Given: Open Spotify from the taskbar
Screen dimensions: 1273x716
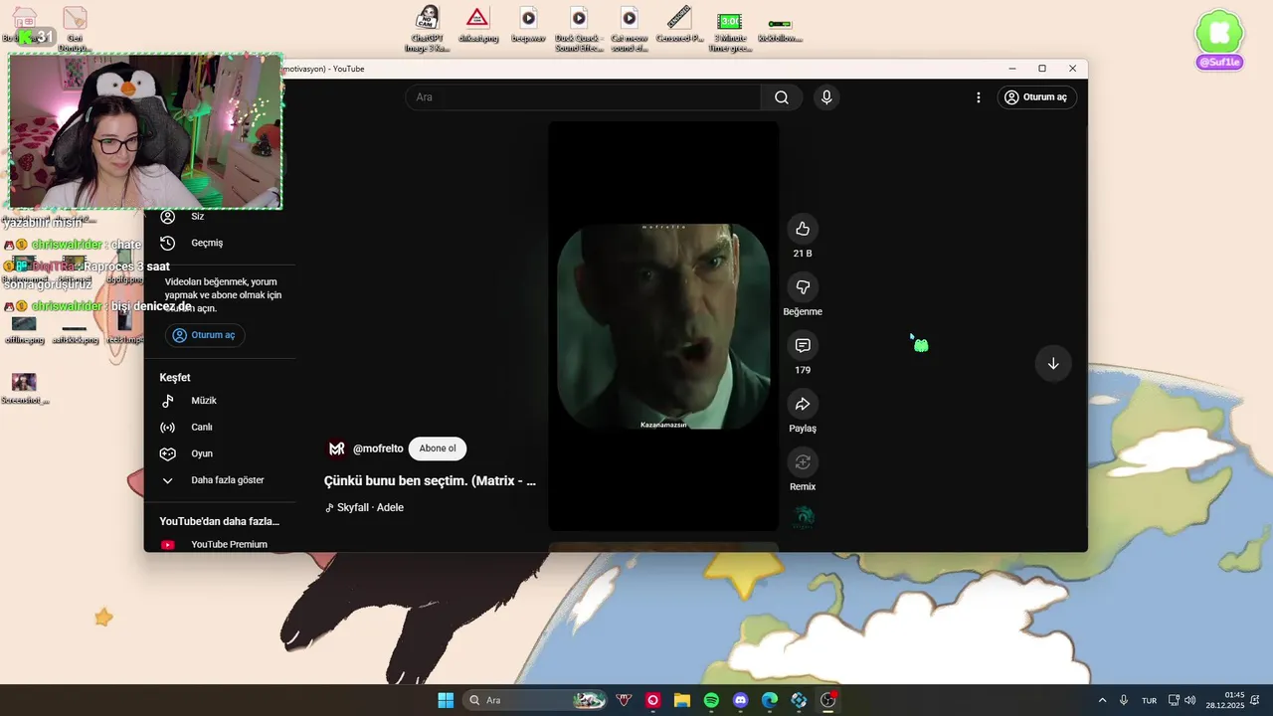Looking at the screenshot, I should point(711,700).
